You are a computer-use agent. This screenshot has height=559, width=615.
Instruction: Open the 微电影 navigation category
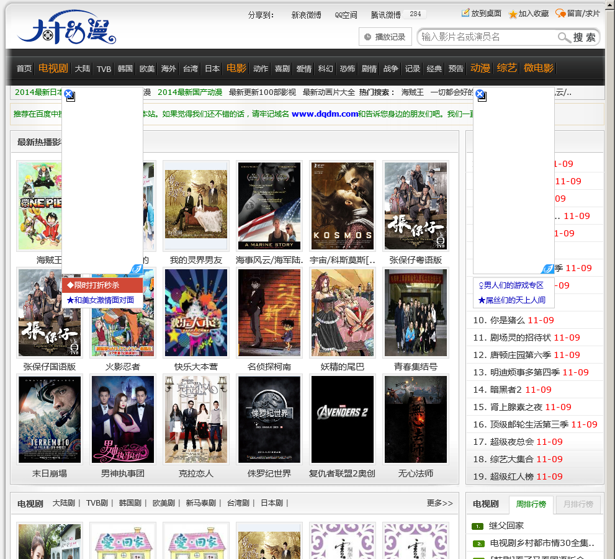(539, 68)
